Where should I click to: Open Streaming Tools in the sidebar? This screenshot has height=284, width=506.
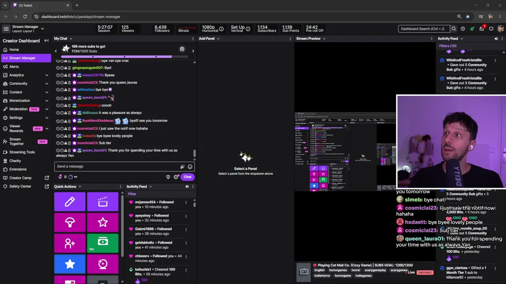point(26,152)
